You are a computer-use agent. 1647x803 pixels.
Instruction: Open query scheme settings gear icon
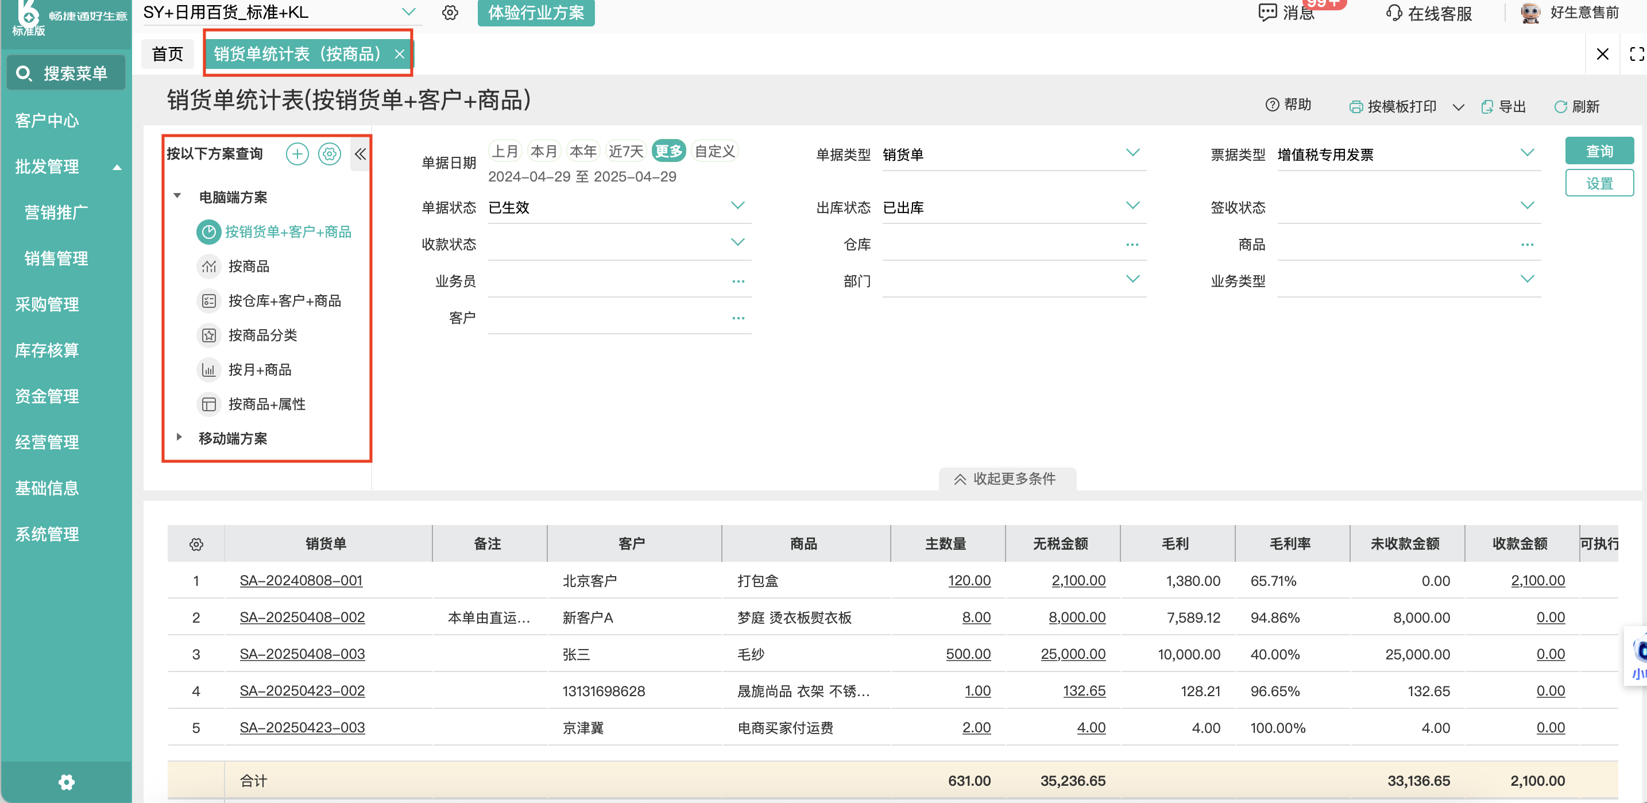click(x=329, y=154)
